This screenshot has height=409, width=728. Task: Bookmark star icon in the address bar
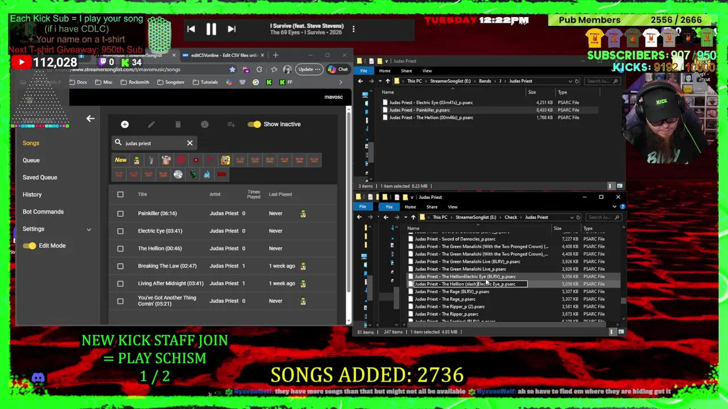pyautogui.click(x=232, y=69)
